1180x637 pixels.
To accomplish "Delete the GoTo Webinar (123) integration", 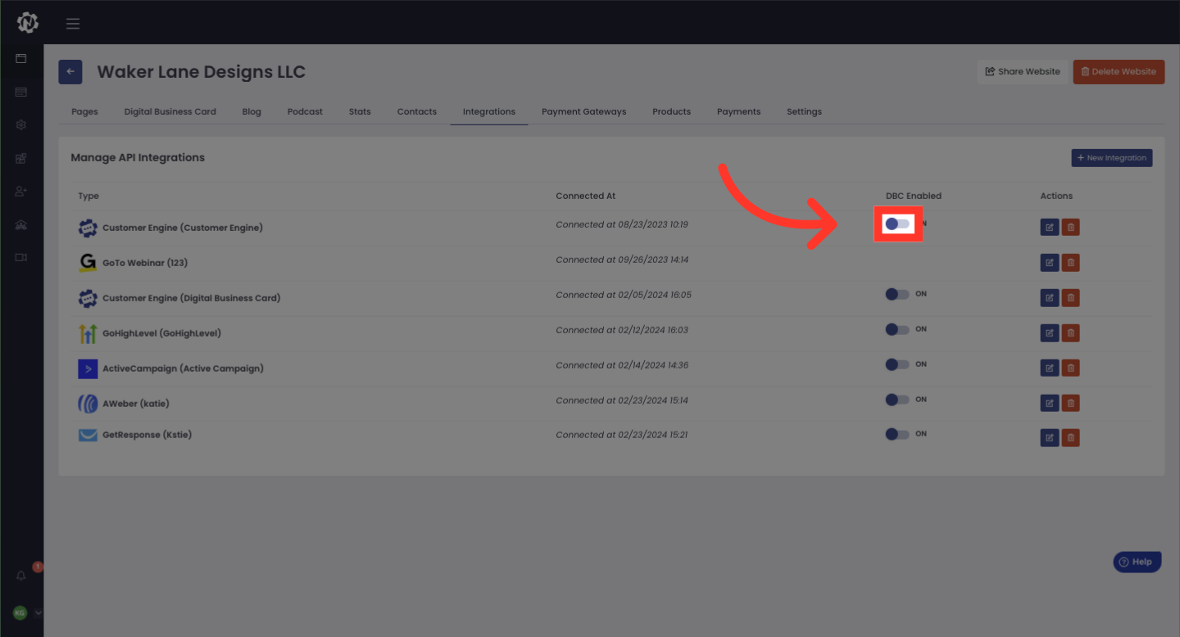I will pyautogui.click(x=1070, y=263).
